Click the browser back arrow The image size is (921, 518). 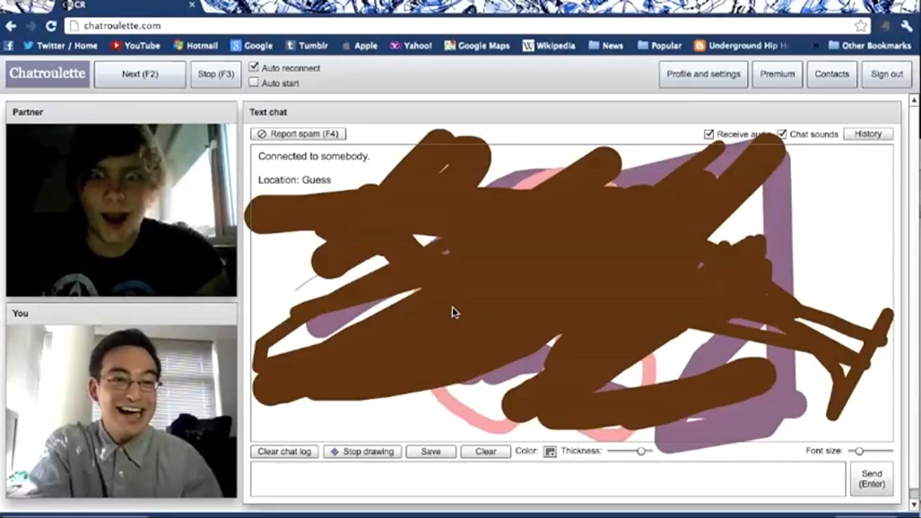pos(11,26)
